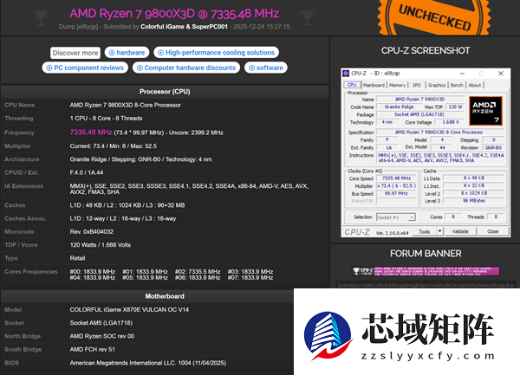Image resolution: width=520 pixels, height=375 pixels.
Task: Open the Socket #1 selection dropdown
Action: [x=396, y=217]
